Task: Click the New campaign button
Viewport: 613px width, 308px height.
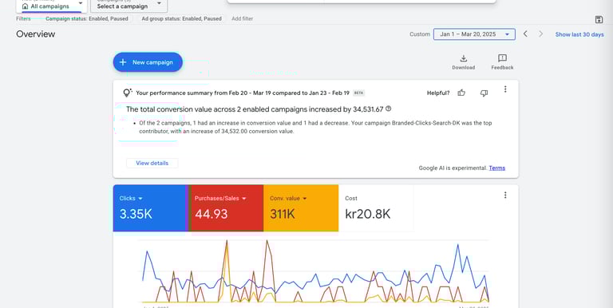Action: tap(148, 62)
